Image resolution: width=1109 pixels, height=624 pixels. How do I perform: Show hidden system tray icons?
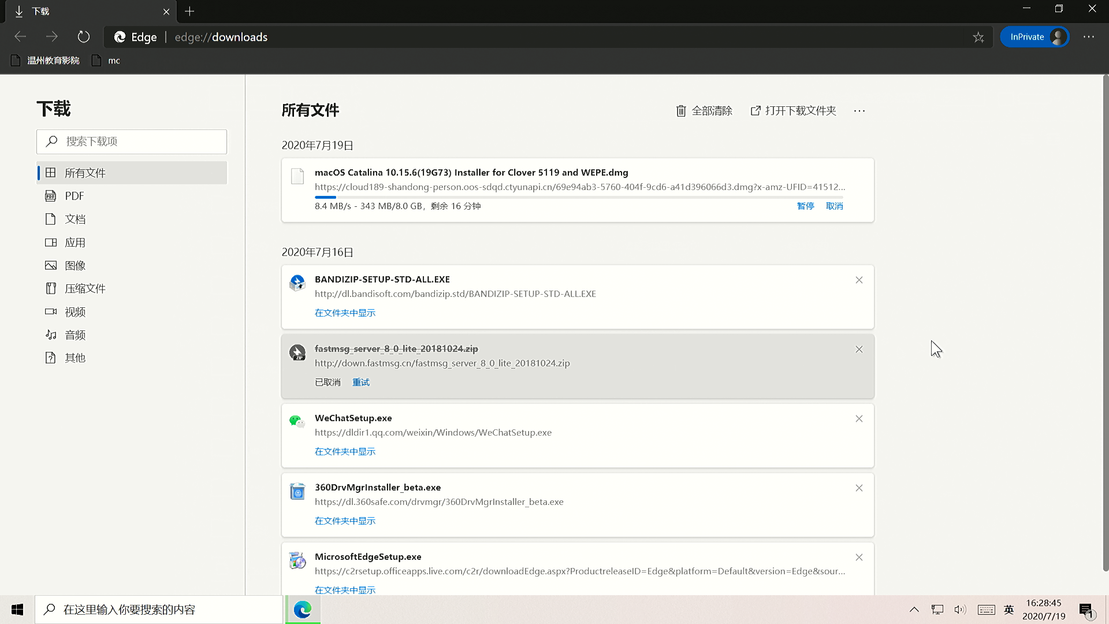(914, 610)
